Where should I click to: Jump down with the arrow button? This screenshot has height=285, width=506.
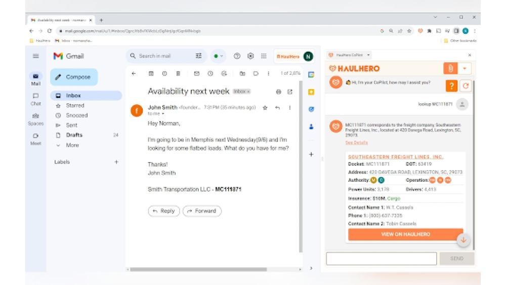463,240
